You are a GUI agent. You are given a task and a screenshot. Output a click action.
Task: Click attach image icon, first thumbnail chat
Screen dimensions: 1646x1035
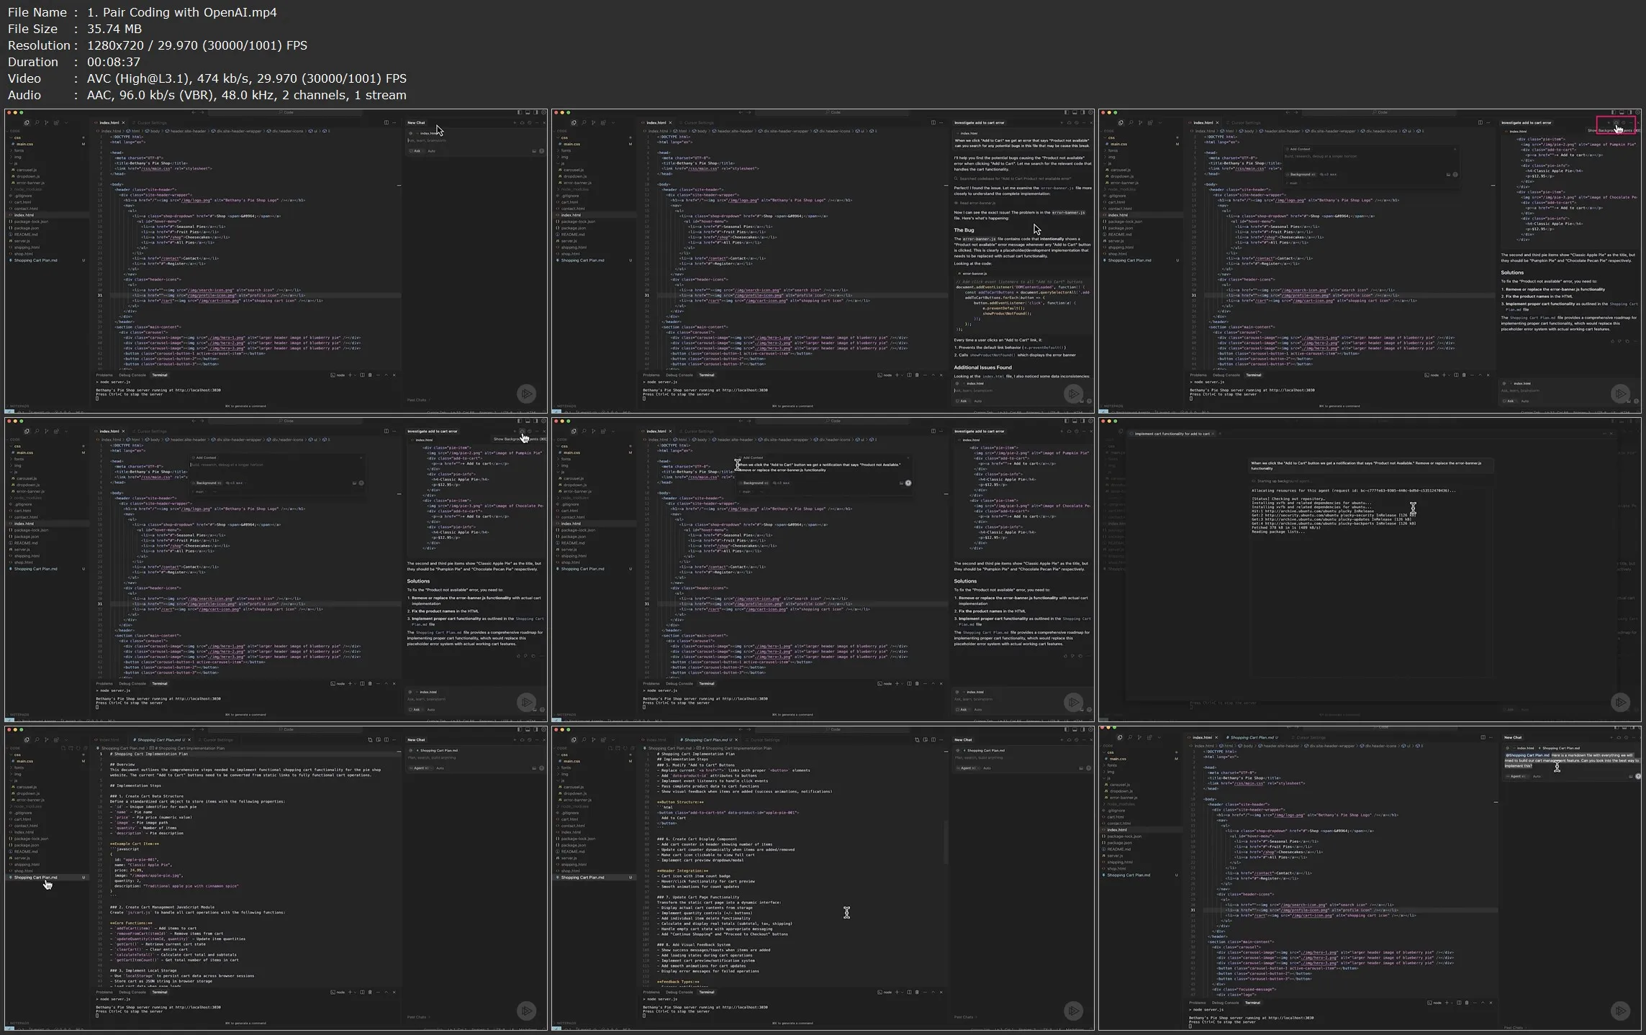click(534, 151)
